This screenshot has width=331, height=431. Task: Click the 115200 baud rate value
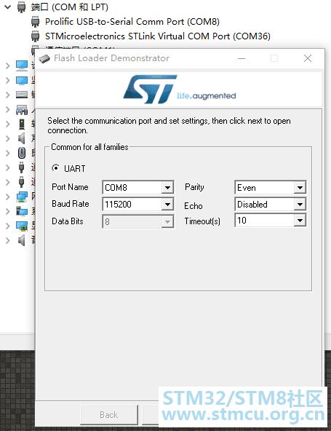pos(118,205)
